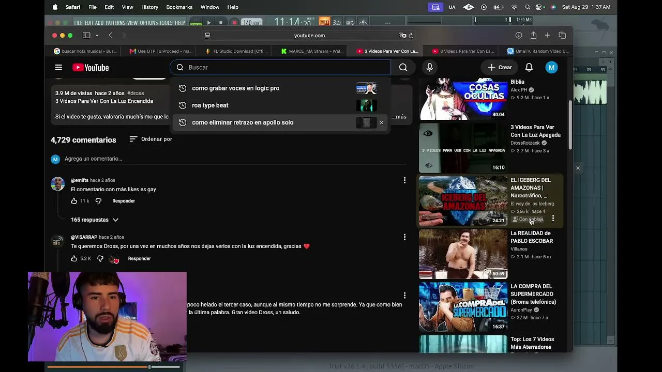The height and width of the screenshot is (372, 662).
Task: Click the stop button in FL Studio
Action: click(221, 23)
